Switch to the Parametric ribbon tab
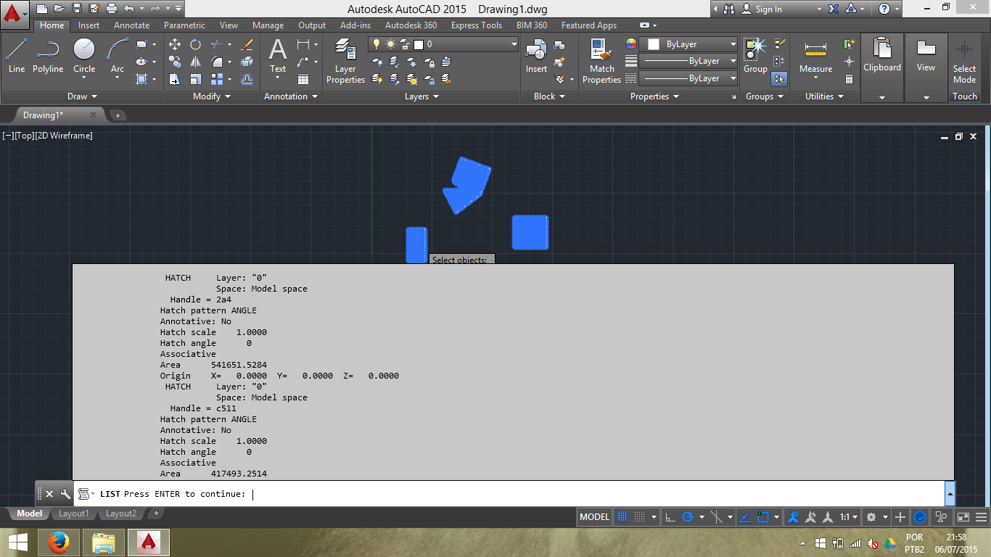991x557 pixels. coord(184,25)
